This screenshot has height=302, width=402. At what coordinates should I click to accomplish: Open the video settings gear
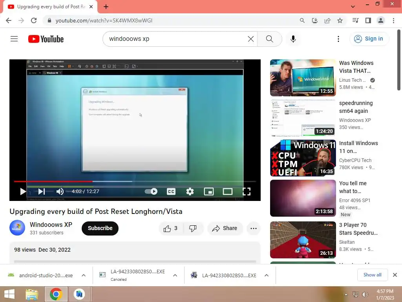[x=190, y=192]
